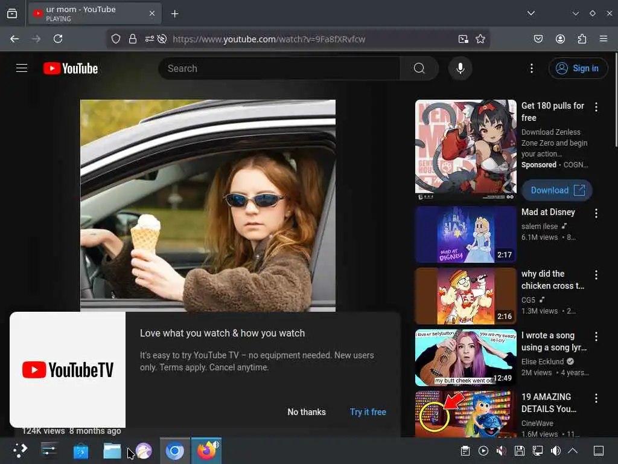Open the Firefox application menu
Screen dimensions: 618x464
coord(604,39)
